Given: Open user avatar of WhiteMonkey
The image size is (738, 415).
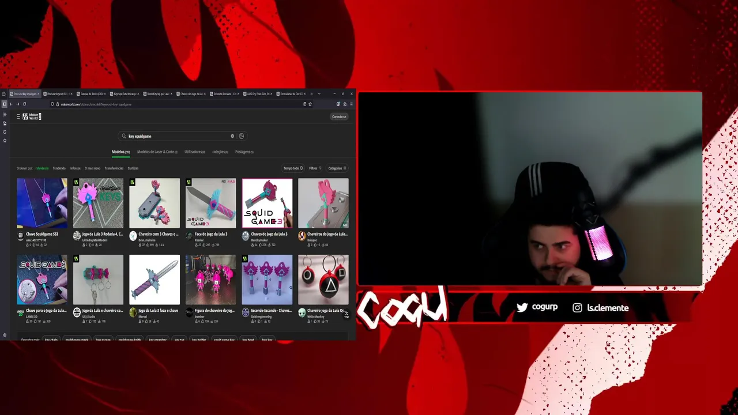Looking at the screenshot, I should (302, 312).
